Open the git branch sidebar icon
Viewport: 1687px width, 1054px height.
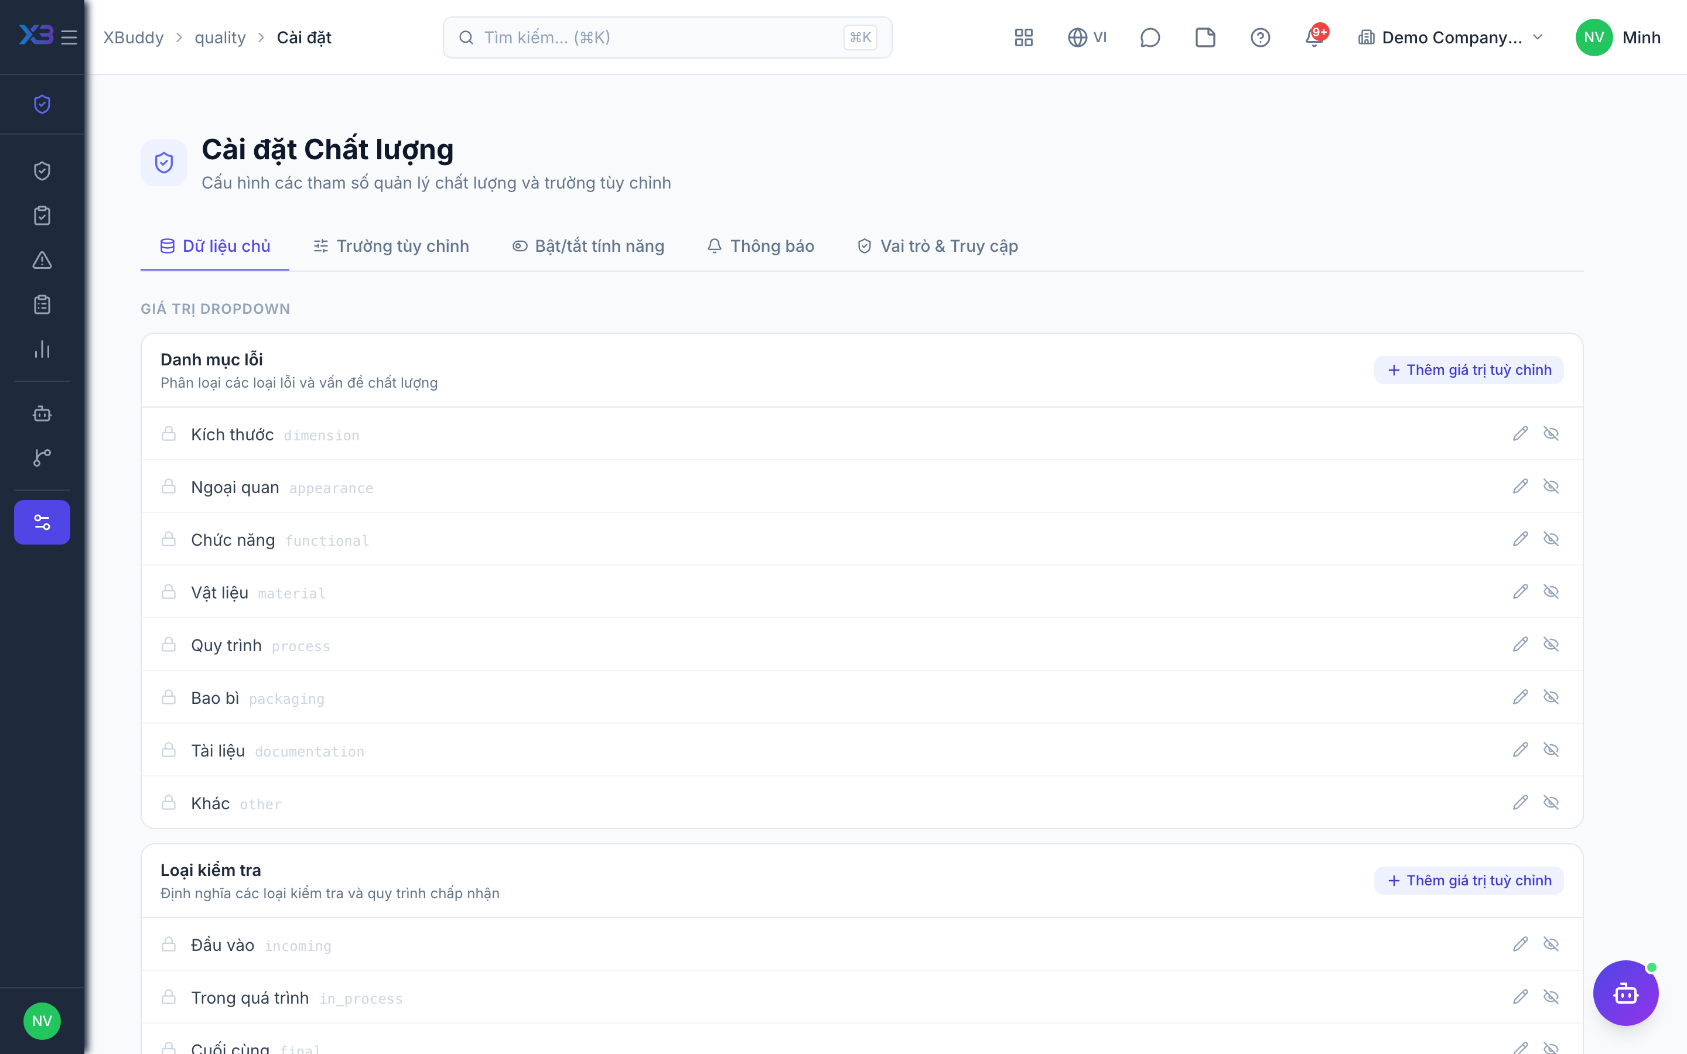click(42, 457)
